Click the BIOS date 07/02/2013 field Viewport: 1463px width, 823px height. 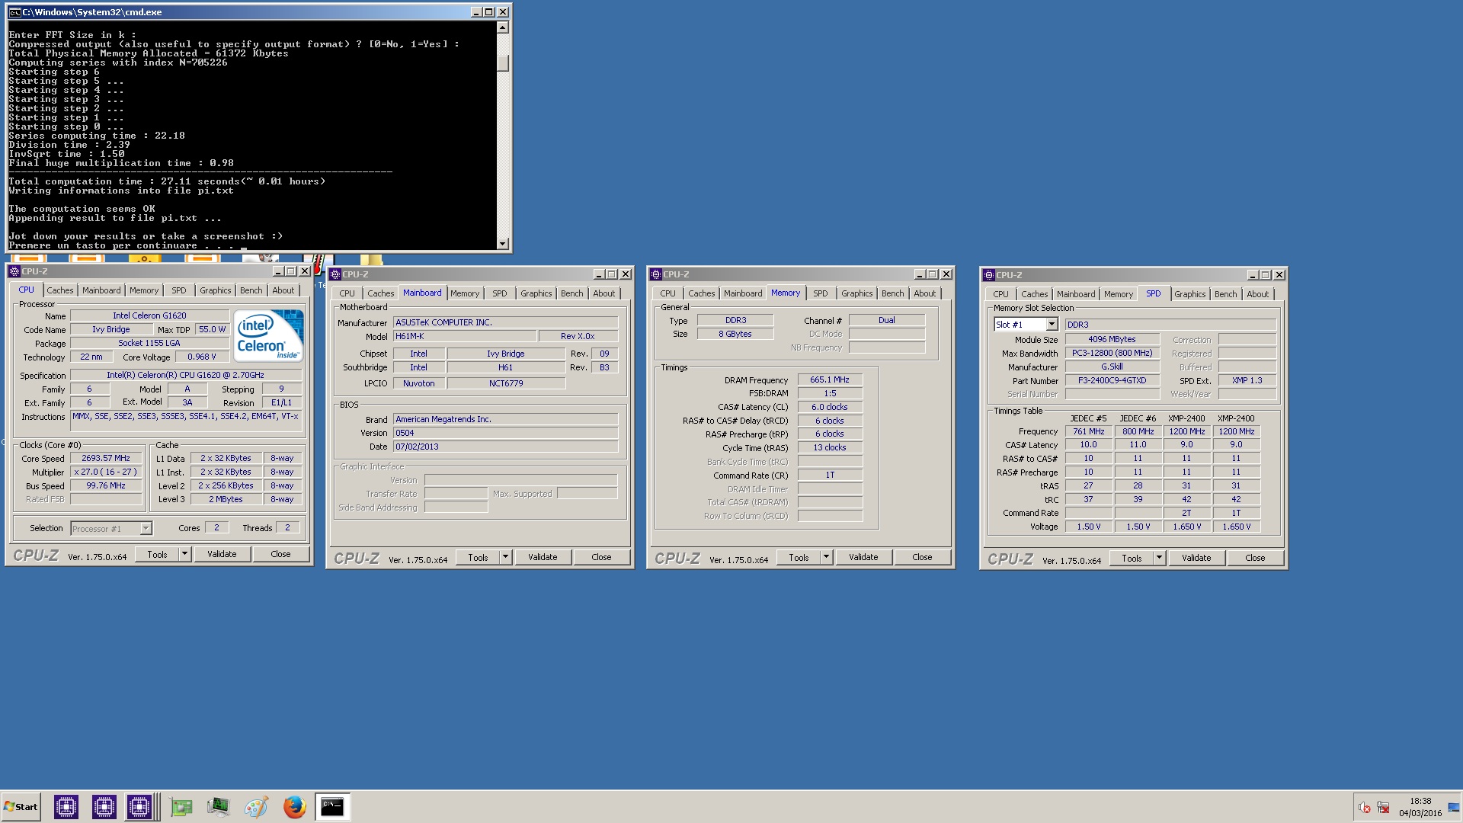505,447
